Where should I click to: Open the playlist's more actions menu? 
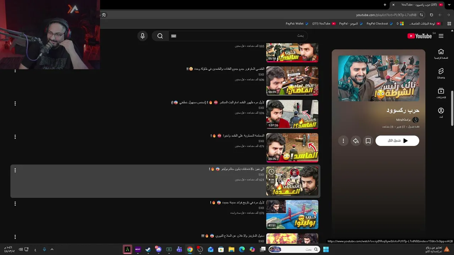point(343,141)
